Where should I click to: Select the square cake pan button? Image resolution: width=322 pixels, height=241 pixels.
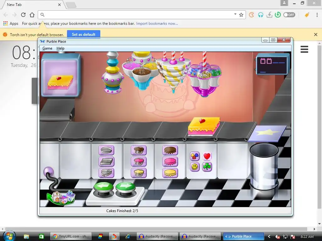click(x=106, y=162)
